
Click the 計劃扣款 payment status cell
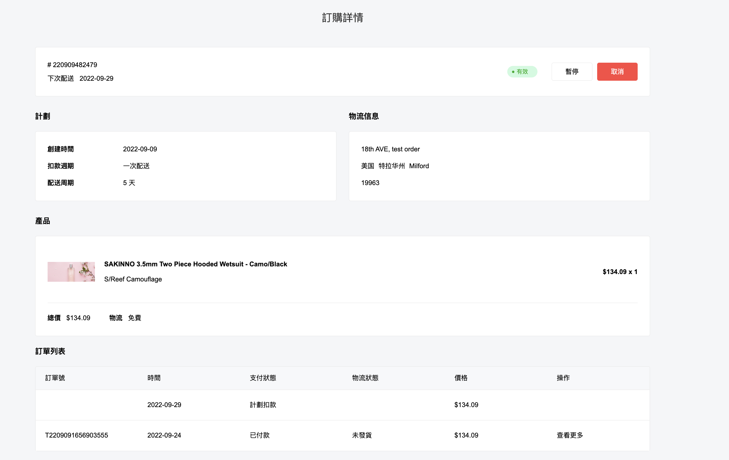click(x=263, y=405)
